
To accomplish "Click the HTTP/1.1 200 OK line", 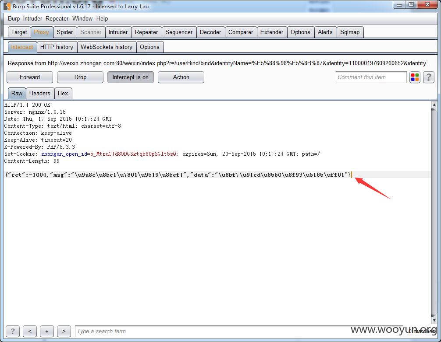I will click(x=27, y=105).
